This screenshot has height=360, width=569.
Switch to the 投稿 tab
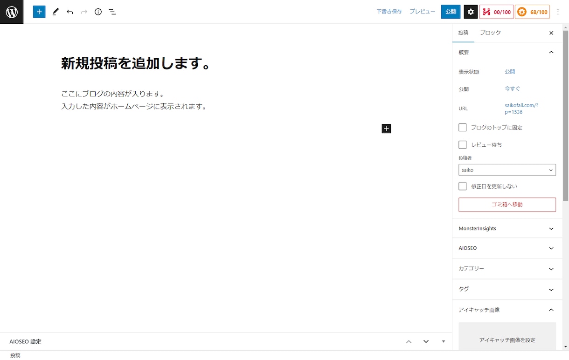tap(463, 33)
